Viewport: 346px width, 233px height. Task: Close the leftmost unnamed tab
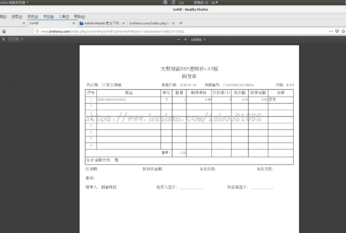24,23
